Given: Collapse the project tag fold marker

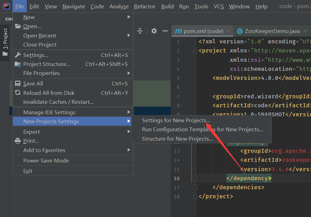Looking at the screenshot, I should point(195,51).
